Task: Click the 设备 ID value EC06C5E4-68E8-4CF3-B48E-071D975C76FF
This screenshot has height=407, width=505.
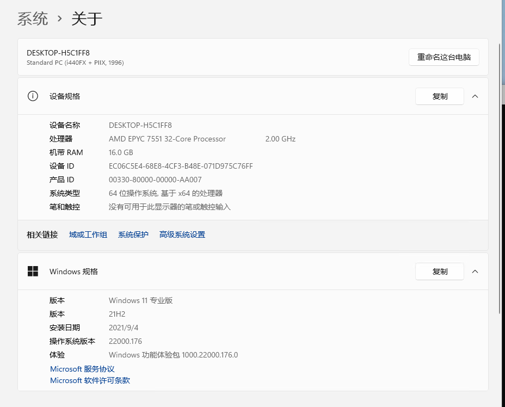Action: (x=181, y=166)
